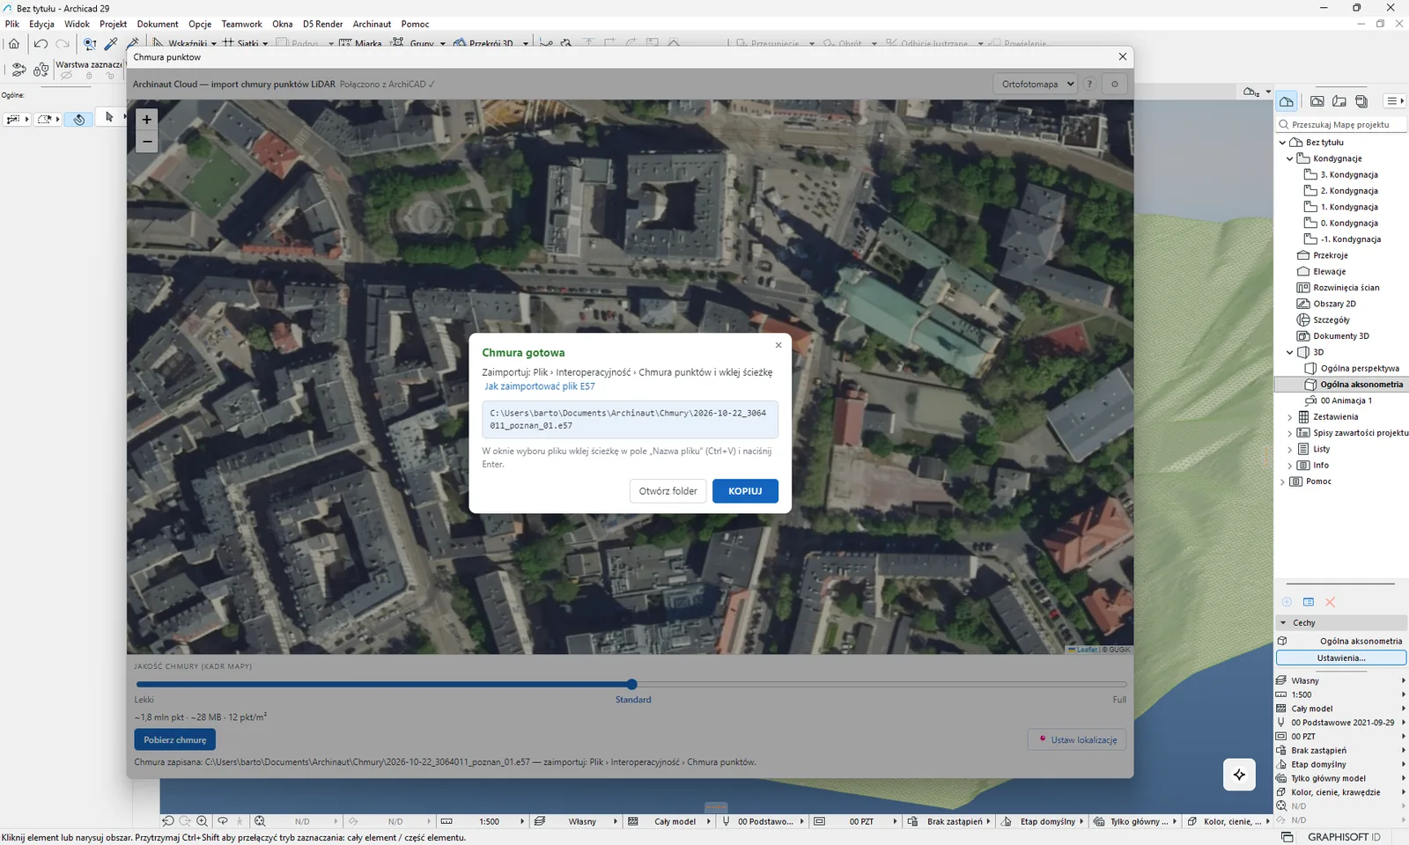This screenshot has height=845, width=1409.
Task: Switch Navigator to Layout Book icon
Action: [x=1339, y=101]
